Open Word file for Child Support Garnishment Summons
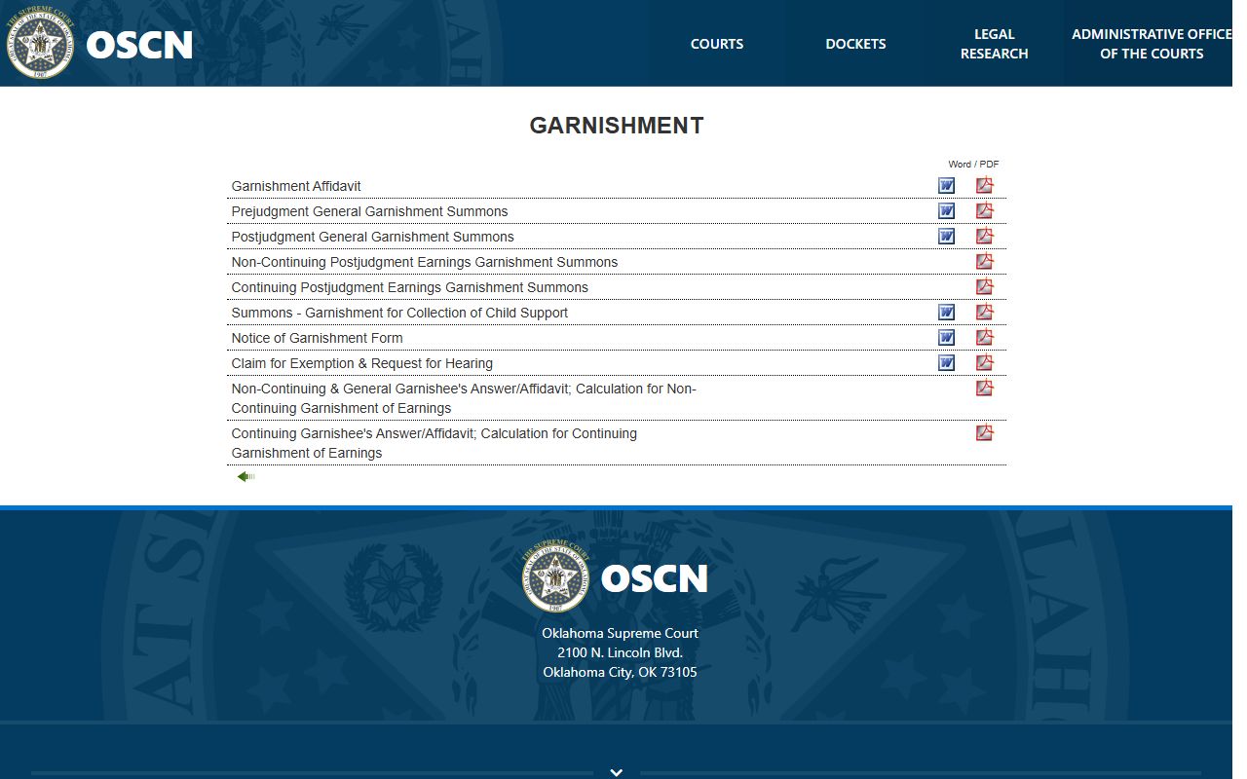This screenshot has height=779, width=1247. tap(946, 313)
